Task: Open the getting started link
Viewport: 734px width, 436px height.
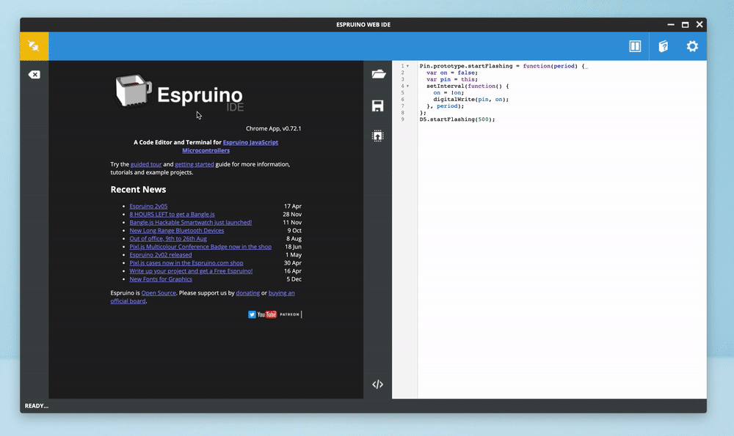Action: tap(195, 164)
